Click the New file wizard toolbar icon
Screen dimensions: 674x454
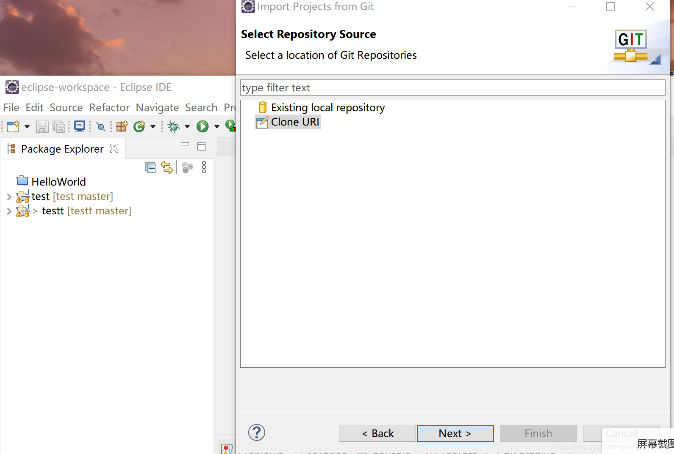(x=13, y=126)
